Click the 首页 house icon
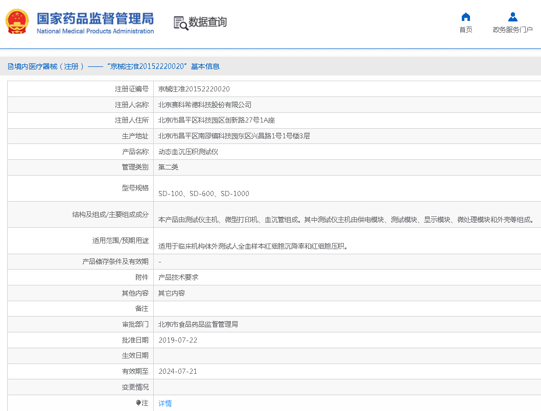Viewport: 541px width, 411px height. click(465, 17)
